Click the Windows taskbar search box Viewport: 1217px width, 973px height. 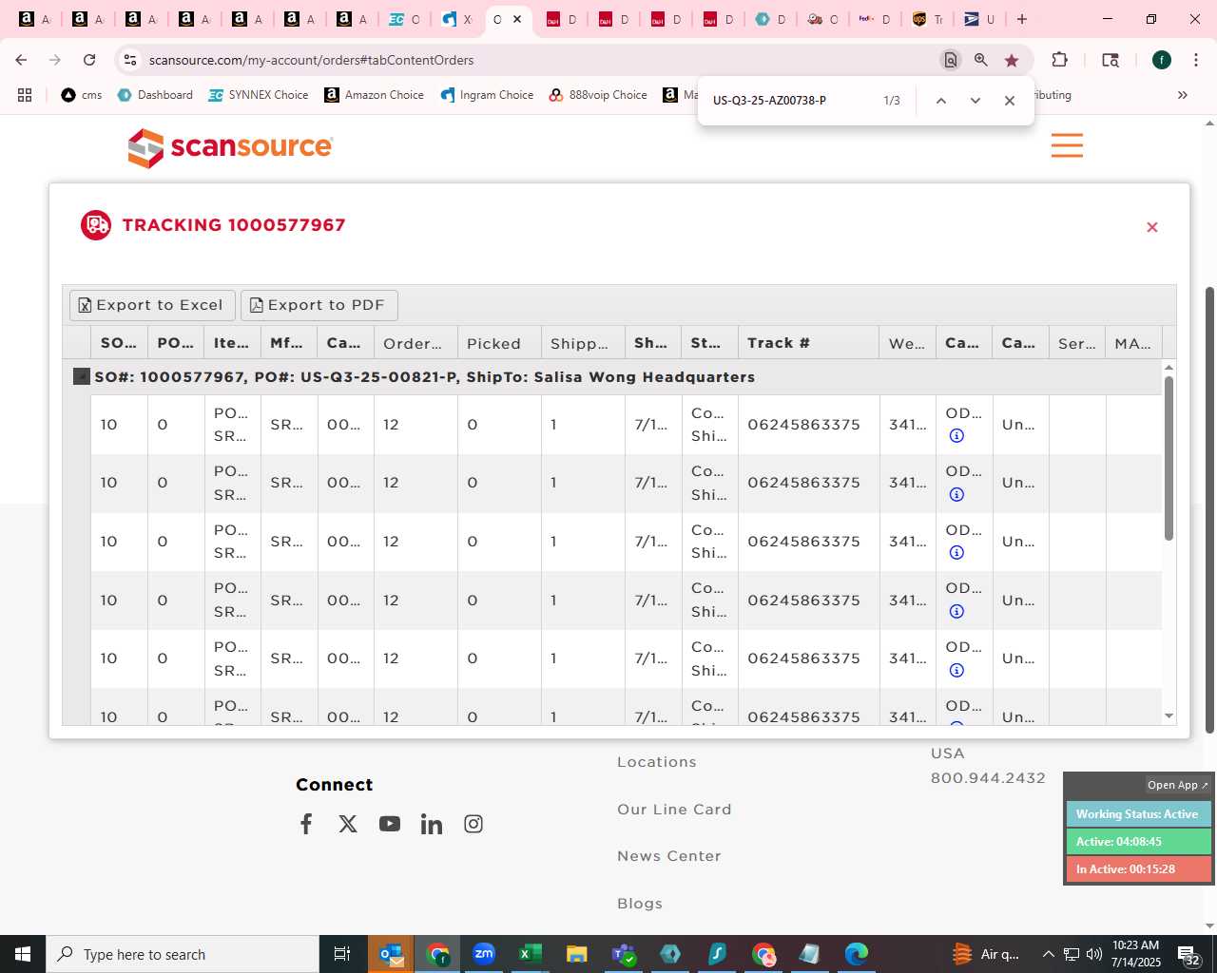point(183,954)
